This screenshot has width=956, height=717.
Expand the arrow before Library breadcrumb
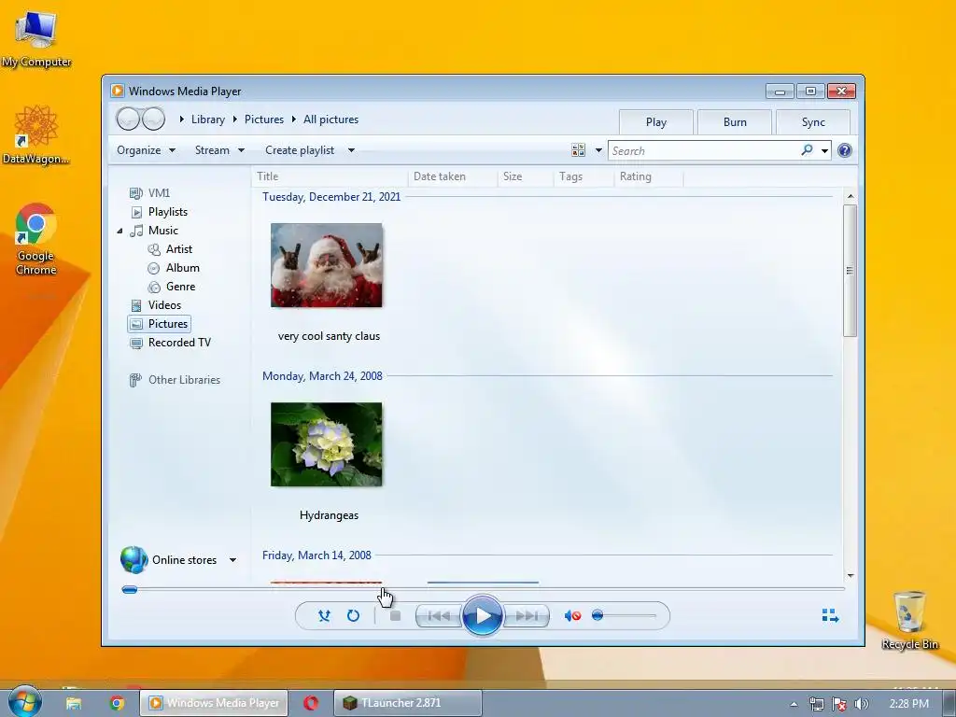click(x=182, y=119)
